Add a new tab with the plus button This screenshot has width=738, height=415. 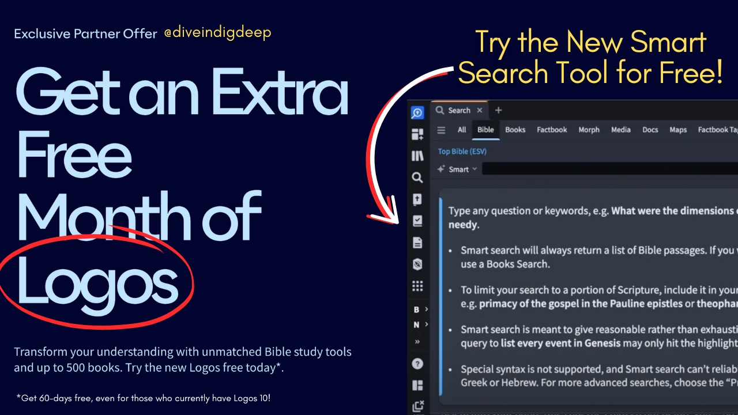point(499,110)
